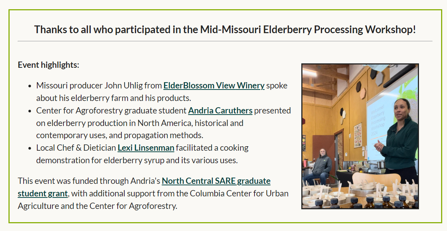
Task: Click the workshop thank-you heading
Action: coord(225,29)
